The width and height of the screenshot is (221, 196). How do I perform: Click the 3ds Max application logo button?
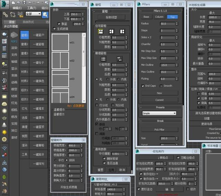point(5,3)
